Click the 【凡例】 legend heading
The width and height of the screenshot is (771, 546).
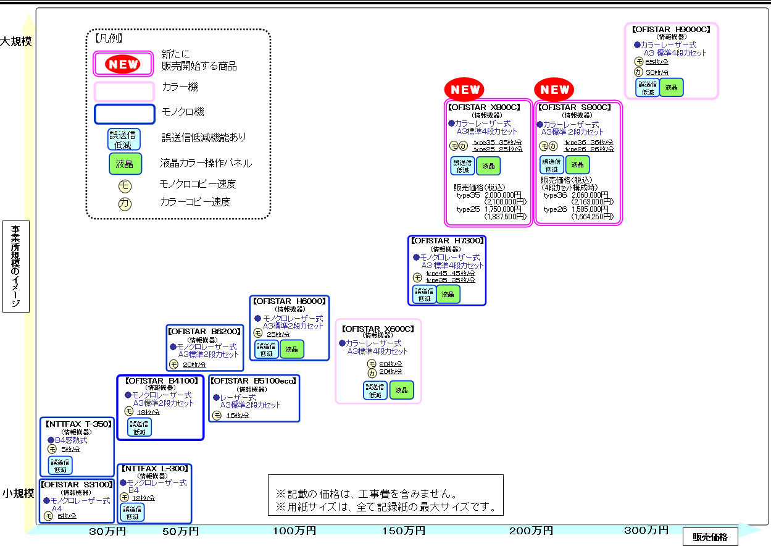point(109,38)
